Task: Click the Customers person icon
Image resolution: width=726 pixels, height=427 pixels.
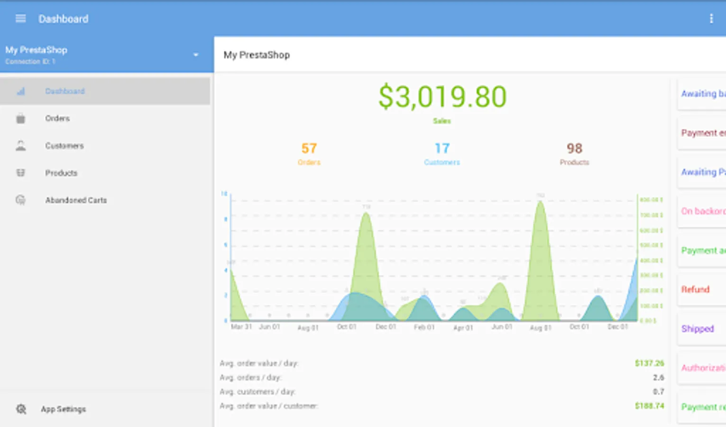Action: (20, 146)
